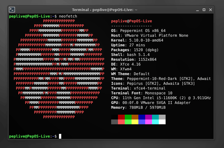The height and width of the screenshot is (148, 224).
Task: Click the dark blue color block
Action: point(142,117)
